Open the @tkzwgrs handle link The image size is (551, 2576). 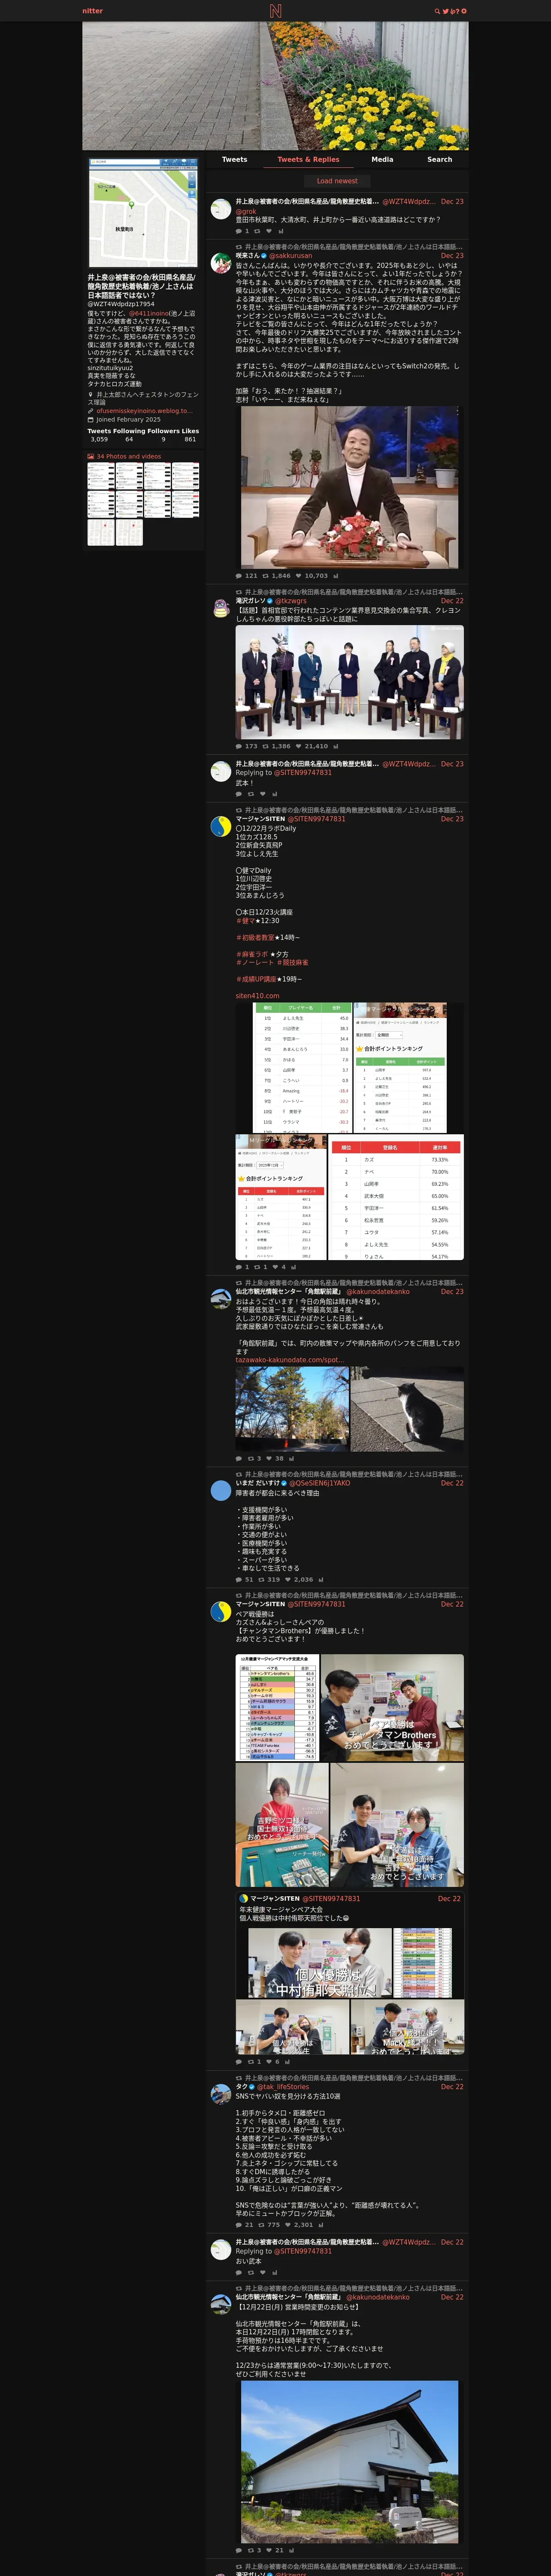tap(290, 601)
